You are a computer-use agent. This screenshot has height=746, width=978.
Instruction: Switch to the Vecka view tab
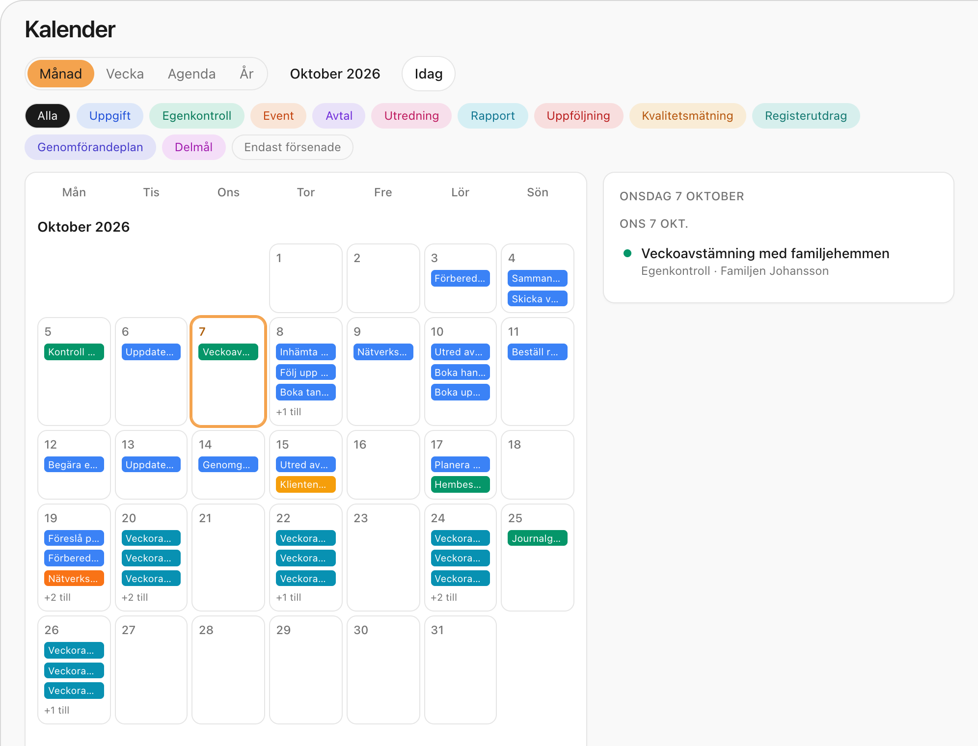(x=125, y=74)
